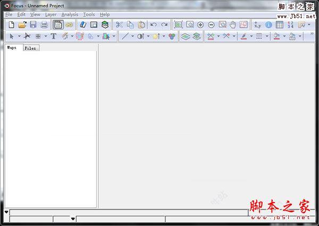The image size is (319, 226).
Task: Open the dropdown next to the pencil line icon
Action: click(72, 36)
